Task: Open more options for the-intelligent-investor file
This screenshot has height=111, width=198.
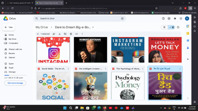Action: [x=105, y=69]
